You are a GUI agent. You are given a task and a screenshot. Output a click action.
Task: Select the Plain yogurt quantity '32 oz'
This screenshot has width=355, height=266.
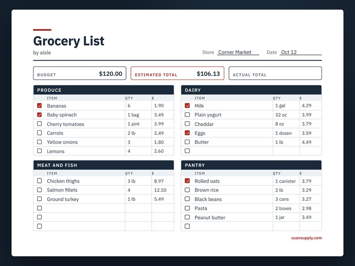(281, 115)
